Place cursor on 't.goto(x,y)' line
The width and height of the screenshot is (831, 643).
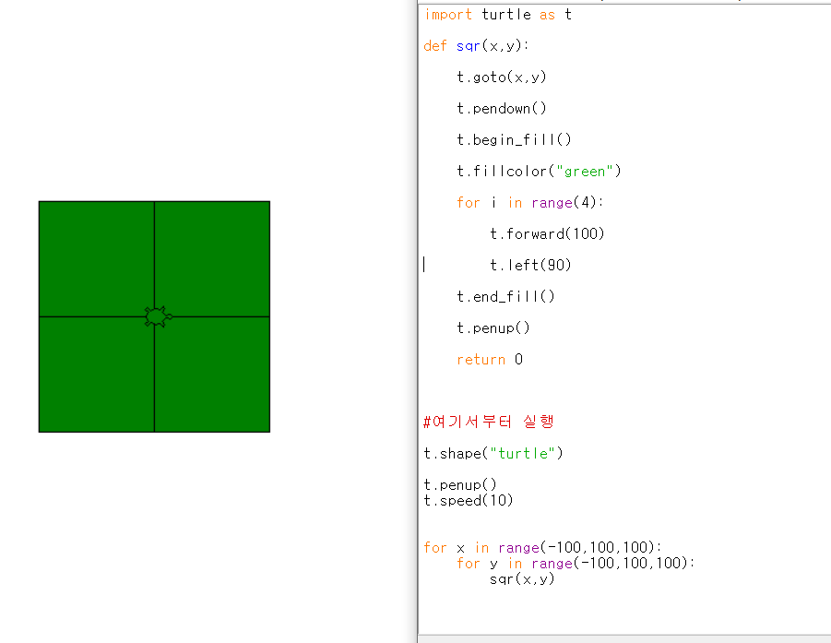point(502,77)
